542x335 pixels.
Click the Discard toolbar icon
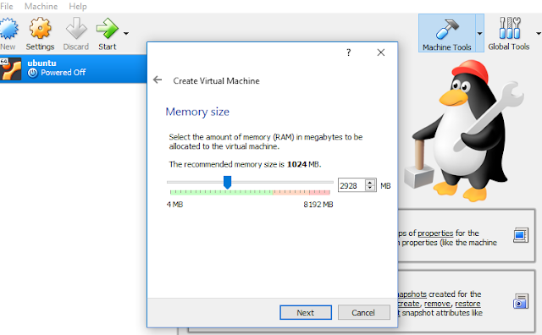[76, 28]
